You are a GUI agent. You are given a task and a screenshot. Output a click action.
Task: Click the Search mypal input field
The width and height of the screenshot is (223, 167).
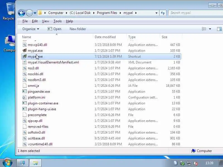coord(196,13)
